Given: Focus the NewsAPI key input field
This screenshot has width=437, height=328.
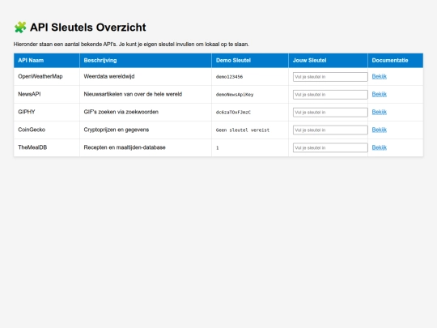Looking at the screenshot, I should point(330,95).
